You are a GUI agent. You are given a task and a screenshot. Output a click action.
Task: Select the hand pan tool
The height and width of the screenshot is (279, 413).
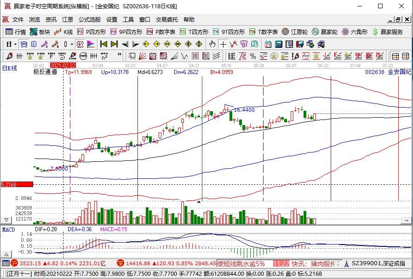[212, 44]
